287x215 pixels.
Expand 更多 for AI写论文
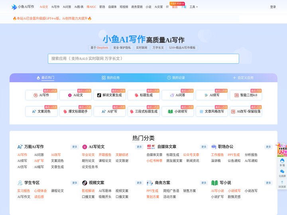[139, 147]
